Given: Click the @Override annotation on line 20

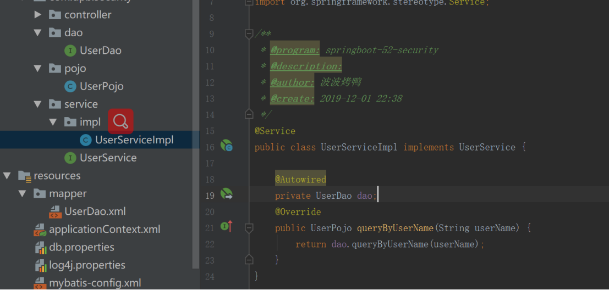Looking at the screenshot, I should click(298, 212).
